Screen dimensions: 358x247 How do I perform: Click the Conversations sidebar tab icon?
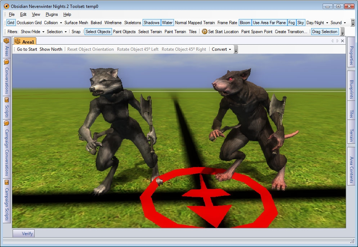6,62
